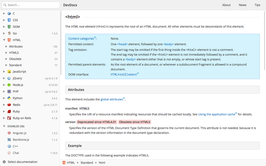This screenshot has width=266, height=166.
Task: Click the gear icon beside Select documentation
Action: tap(4, 162)
